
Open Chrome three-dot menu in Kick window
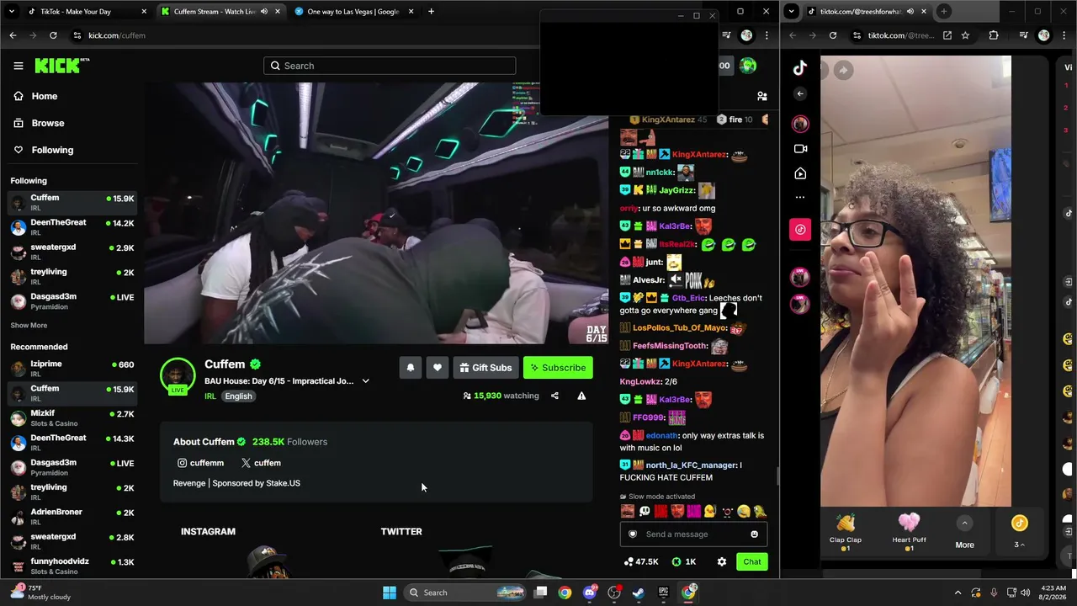point(767,35)
